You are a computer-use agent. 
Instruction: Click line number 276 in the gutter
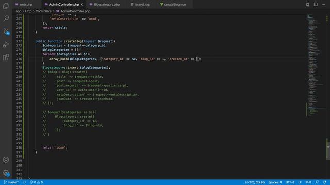point(19,59)
